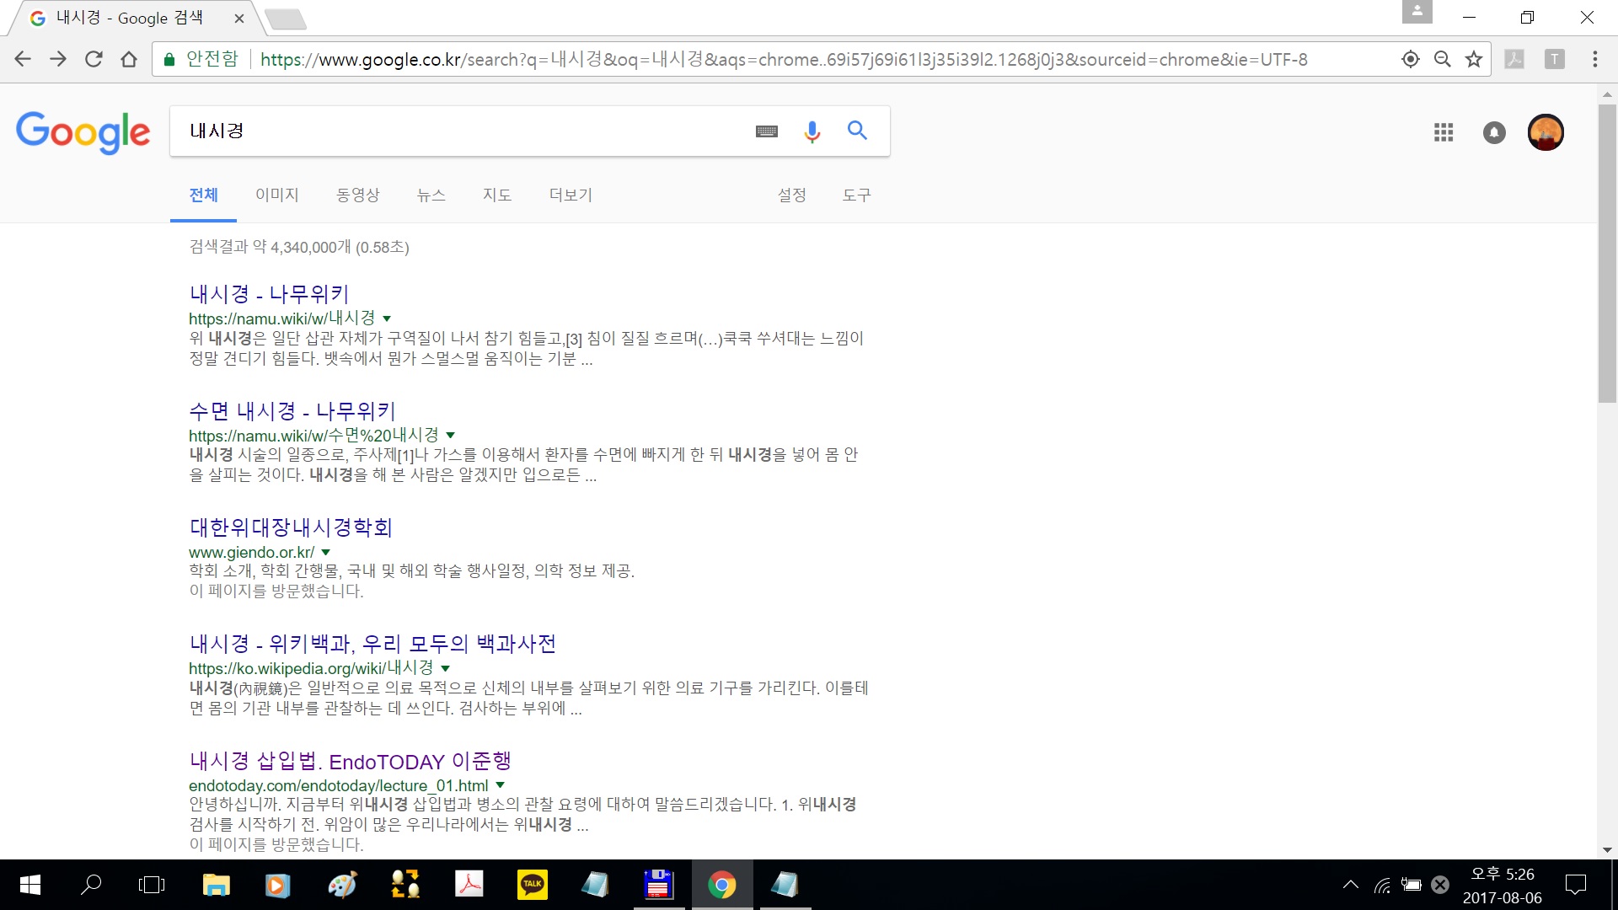1618x910 pixels.
Task: Open '대한위대장내시경학회' result link
Action: [291, 527]
